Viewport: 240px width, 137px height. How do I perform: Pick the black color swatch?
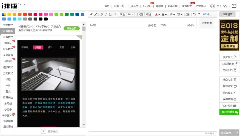pos(41,19)
